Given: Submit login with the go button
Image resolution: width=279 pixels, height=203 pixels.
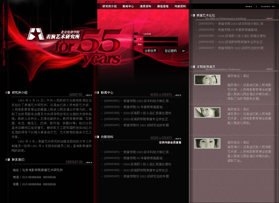Looking at the screenshot, I should [x=183, y=51].
